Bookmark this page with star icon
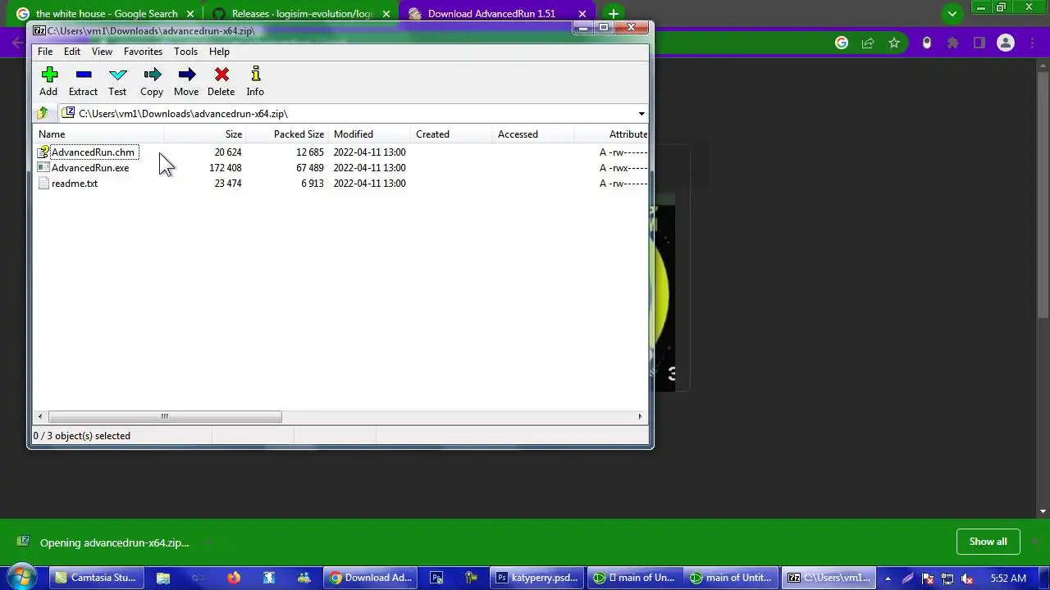This screenshot has width=1050, height=590. 894,43
